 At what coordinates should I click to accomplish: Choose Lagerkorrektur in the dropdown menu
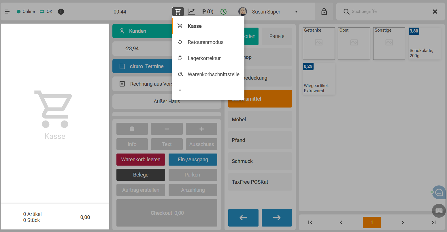[204, 58]
